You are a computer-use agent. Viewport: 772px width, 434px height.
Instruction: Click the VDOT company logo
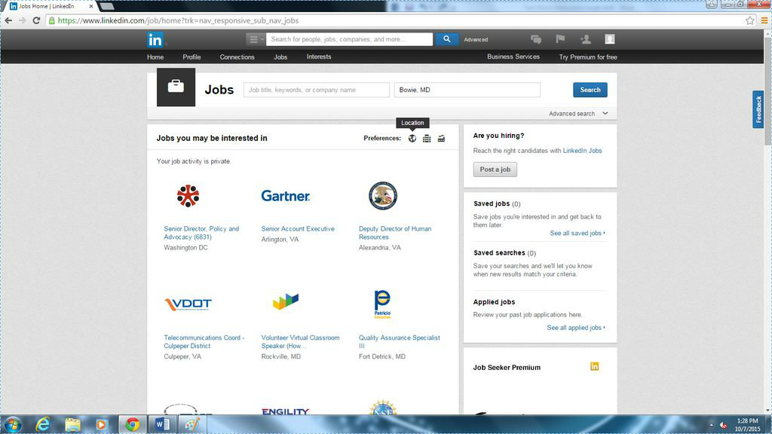pyautogui.click(x=188, y=304)
